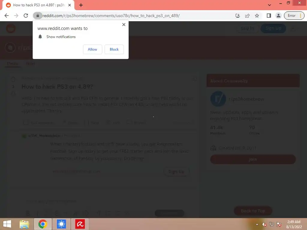This screenshot has width=307, height=230.
Task: Toggle the Chrome side panel
Action: (x=269, y=16)
